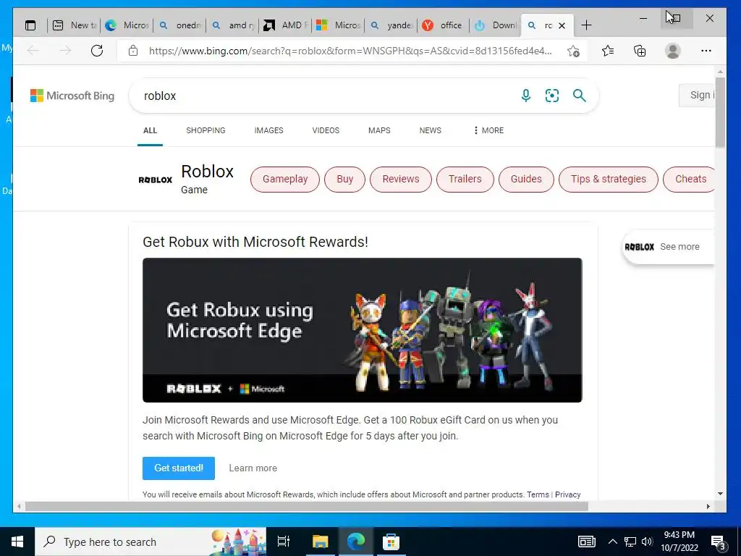
Task: Click the Sign in button
Action: coord(697,95)
